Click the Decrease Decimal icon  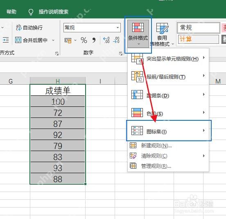pyautogui.click(x=116, y=40)
